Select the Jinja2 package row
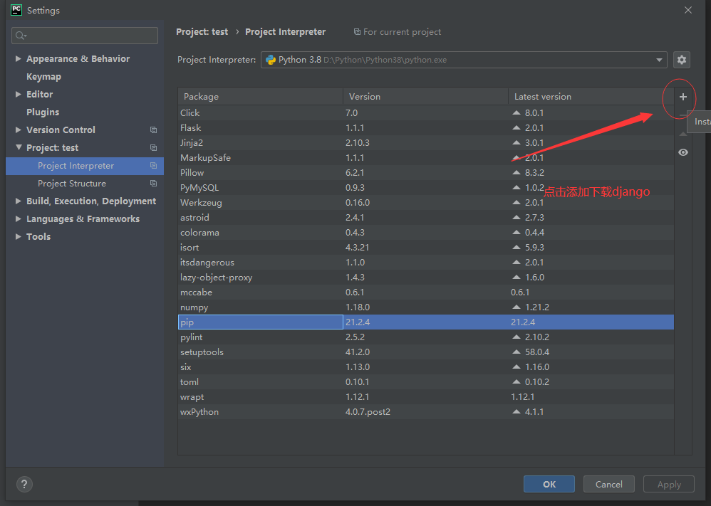The width and height of the screenshot is (711, 506). 426,143
